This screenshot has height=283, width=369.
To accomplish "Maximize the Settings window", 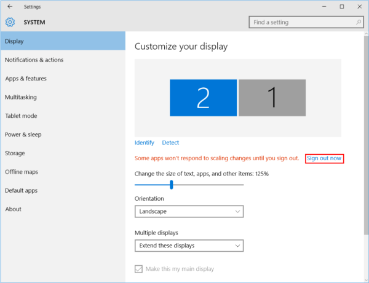I will [x=342, y=7].
